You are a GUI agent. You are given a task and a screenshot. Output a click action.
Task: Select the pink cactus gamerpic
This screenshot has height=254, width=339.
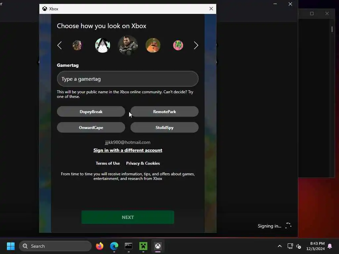pos(178,45)
